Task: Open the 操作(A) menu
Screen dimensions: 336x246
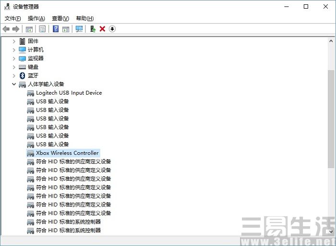Action: [x=36, y=18]
